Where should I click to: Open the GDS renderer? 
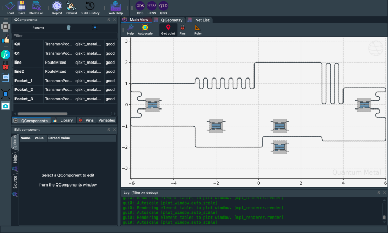point(140,8)
